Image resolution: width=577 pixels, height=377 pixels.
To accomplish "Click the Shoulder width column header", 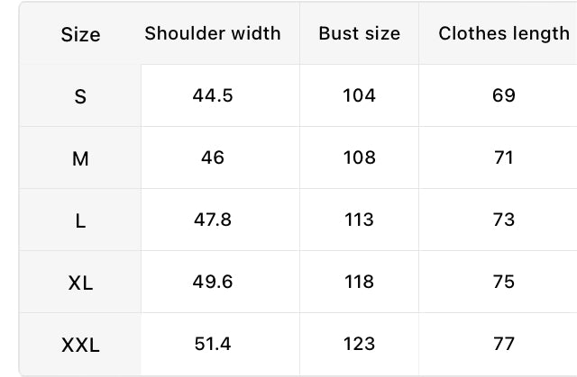I will [x=213, y=33].
